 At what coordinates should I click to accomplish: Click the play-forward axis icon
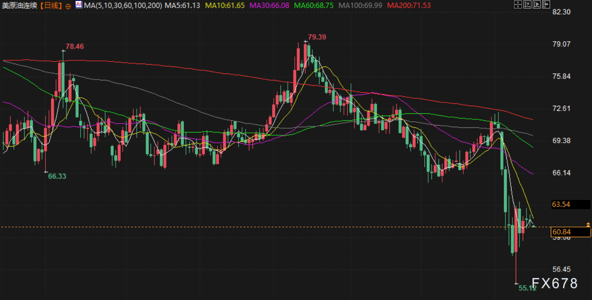[x=536, y=5]
